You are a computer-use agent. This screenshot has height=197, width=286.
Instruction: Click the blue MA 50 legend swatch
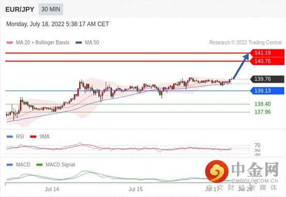pyautogui.click(x=79, y=43)
